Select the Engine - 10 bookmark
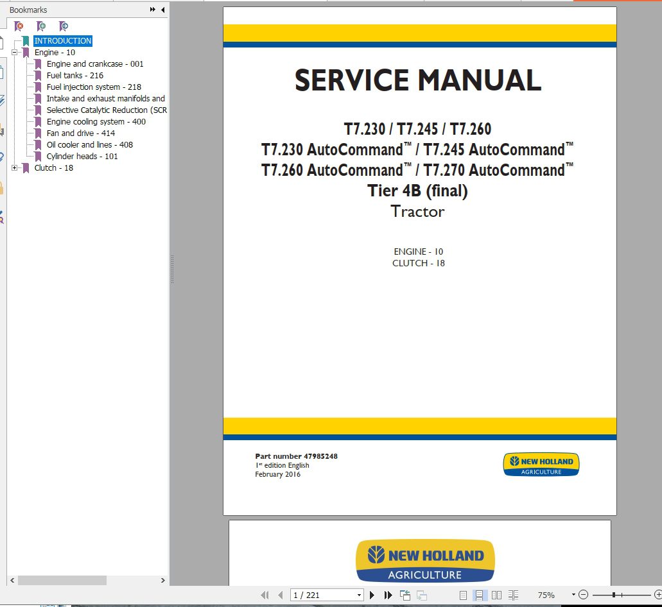Screen dimensions: 662x607 click(55, 53)
